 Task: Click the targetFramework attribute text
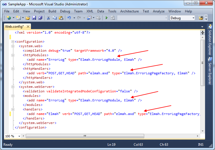coord(89,51)
